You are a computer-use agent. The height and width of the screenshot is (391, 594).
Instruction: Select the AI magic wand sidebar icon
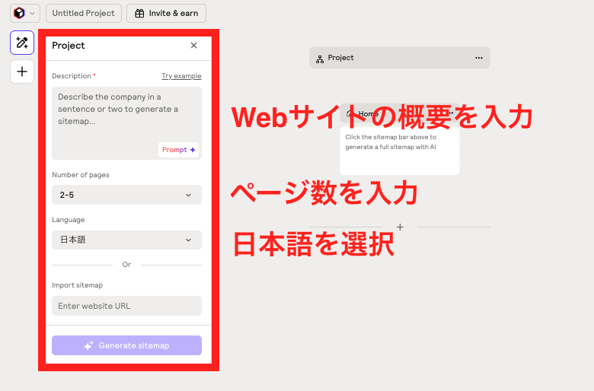22,43
